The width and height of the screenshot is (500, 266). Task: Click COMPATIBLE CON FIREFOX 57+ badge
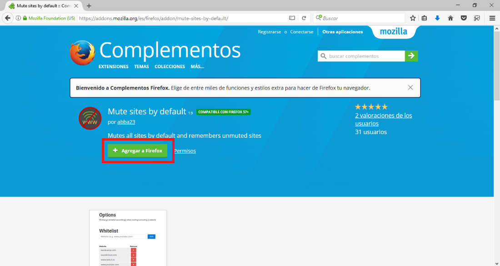[x=224, y=112]
